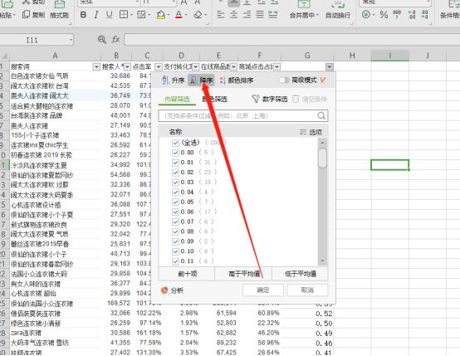Screen dimensions: 460x356
Task: Apply thousands separator format
Action: coord(397,14)
